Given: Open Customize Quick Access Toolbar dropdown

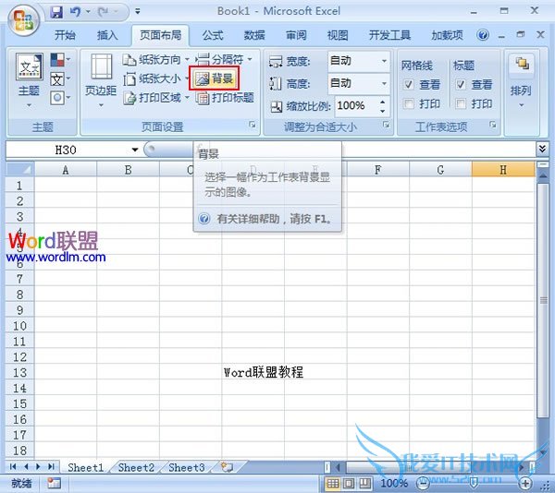Looking at the screenshot, I should pyautogui.click(x=138, y=12).
